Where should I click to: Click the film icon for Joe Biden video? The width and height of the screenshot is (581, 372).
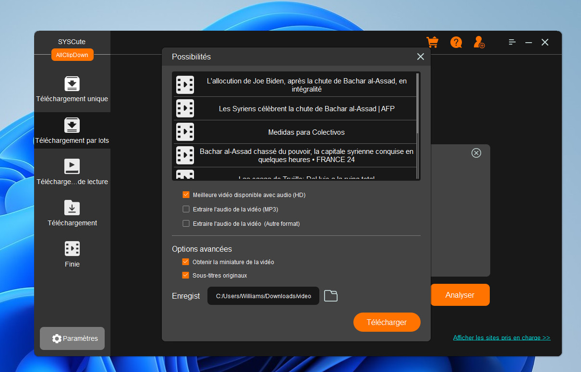(x=185, y=85)
